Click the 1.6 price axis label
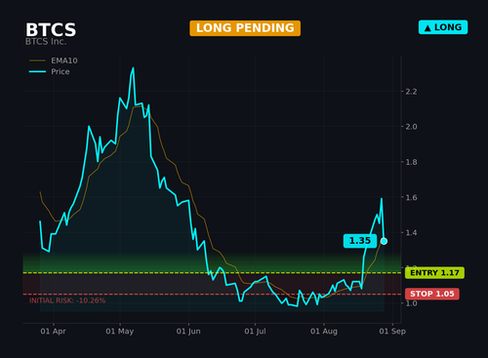This screenshot has height=358, width=488. click(x=411, y=197)
